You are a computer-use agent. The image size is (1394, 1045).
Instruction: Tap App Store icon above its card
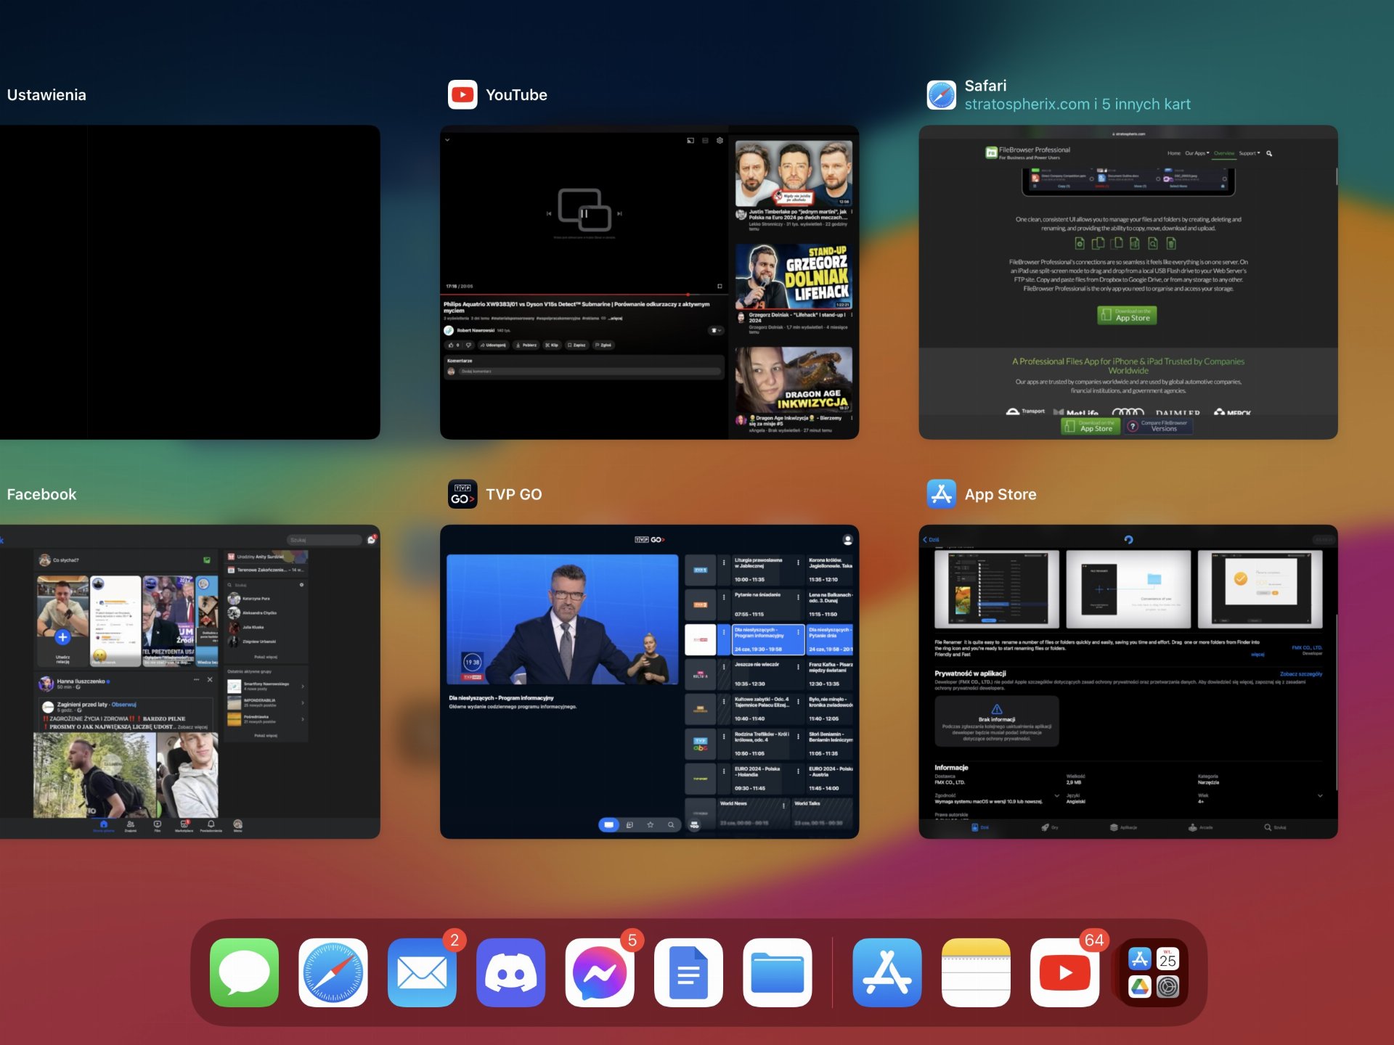(942, 494)
